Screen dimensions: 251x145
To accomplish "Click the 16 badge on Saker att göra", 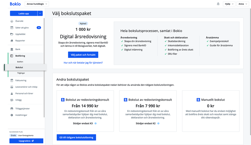I will tap(39, 27).
